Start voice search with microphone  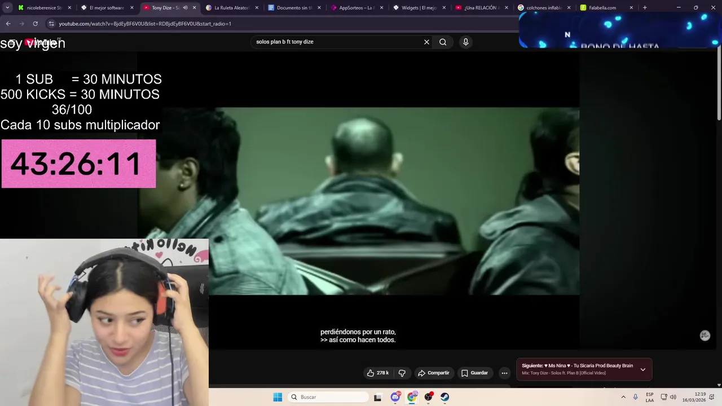tap(465, 42)
